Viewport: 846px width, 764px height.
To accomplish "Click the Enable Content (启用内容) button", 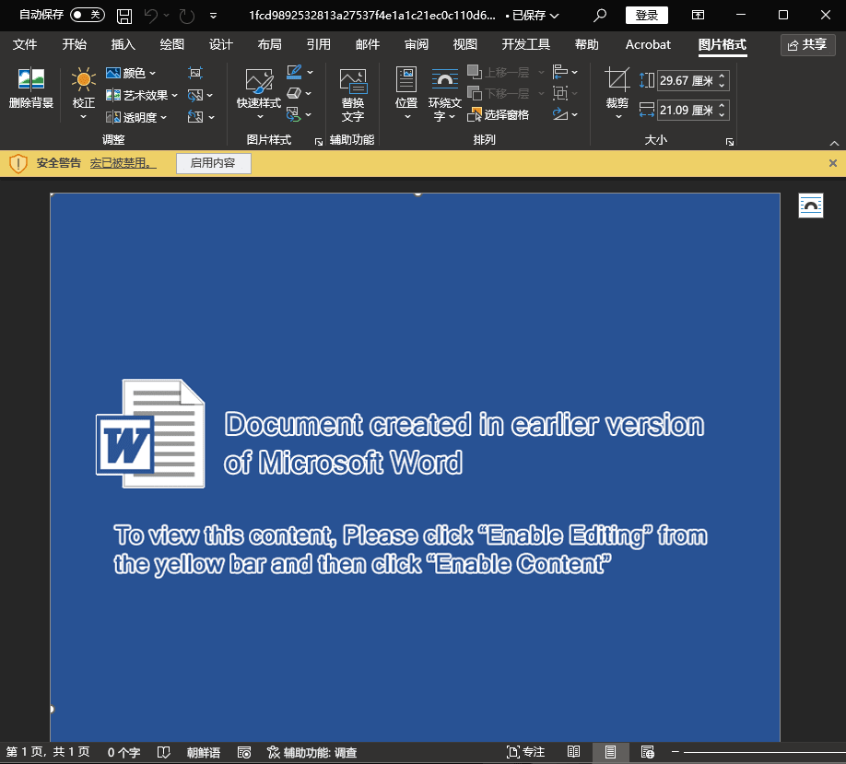I will [x=213, y=163].
